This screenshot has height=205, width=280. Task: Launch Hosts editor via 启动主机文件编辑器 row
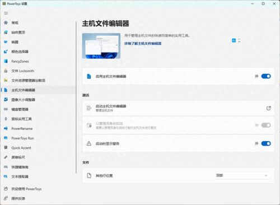coord(179,108)
